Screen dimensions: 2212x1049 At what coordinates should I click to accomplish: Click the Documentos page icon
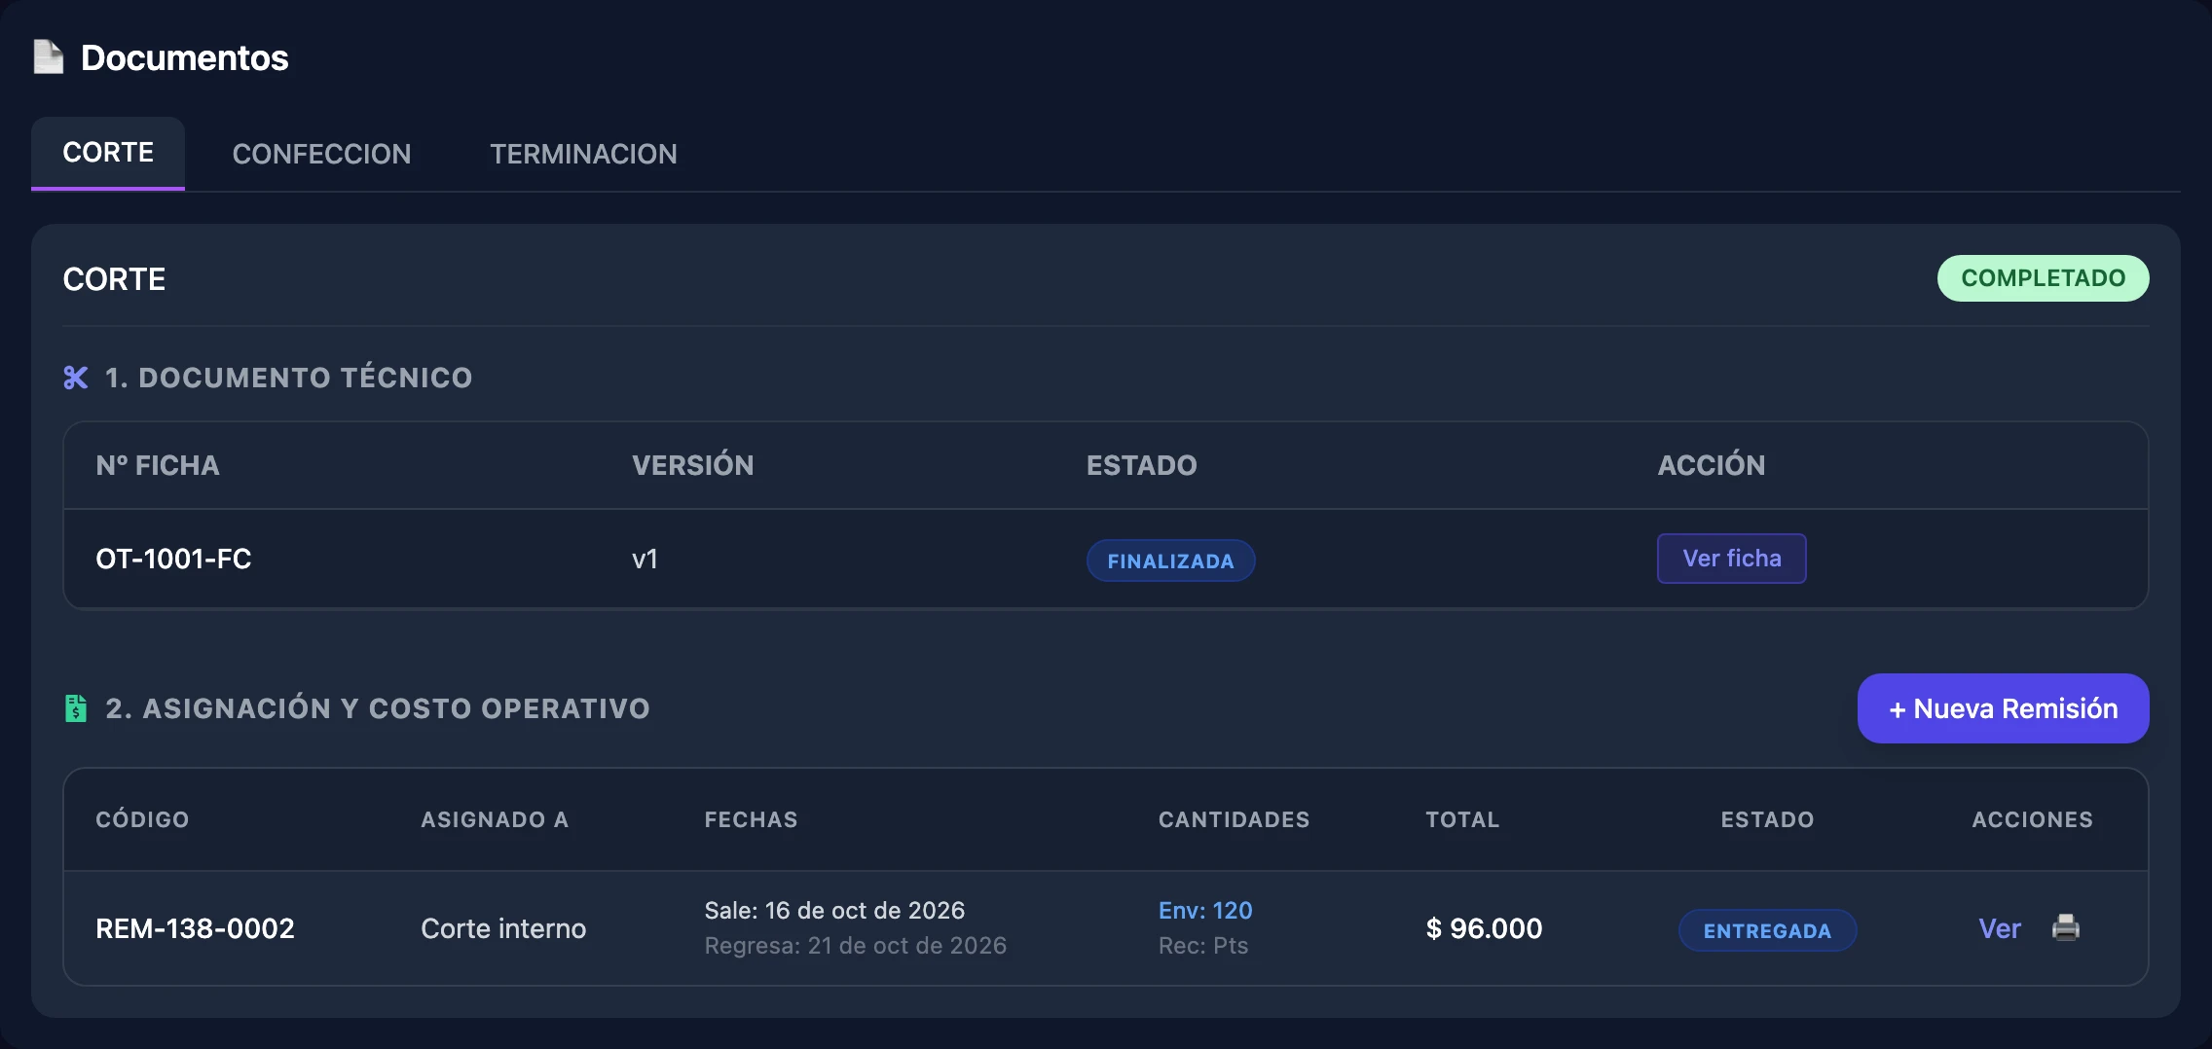point(48,56)
